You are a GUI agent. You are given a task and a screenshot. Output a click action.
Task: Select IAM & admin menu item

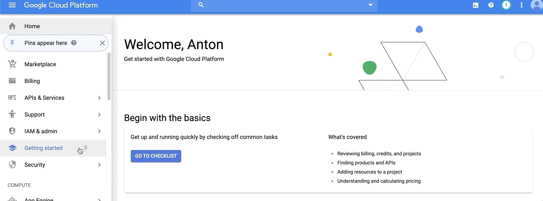53,131
